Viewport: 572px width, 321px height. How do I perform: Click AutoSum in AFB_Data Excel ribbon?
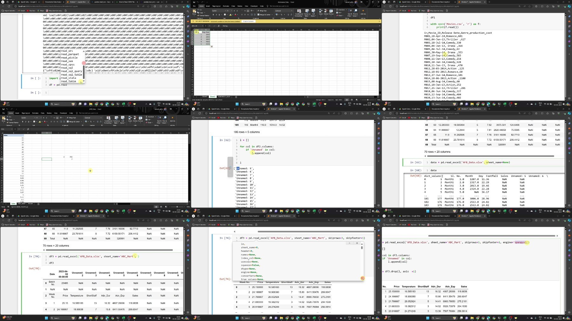[150, 117]
